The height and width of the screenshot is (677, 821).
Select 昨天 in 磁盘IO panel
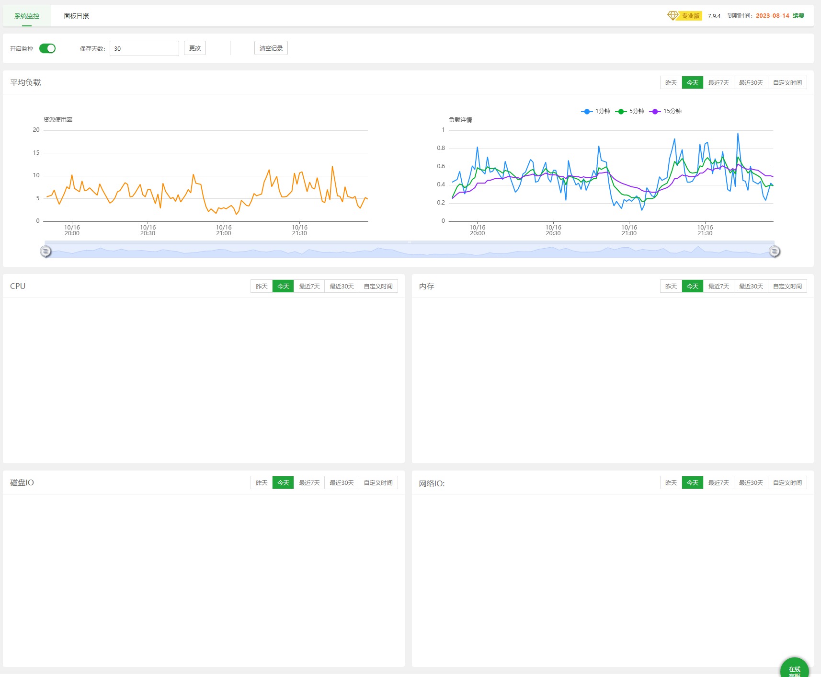[x=262, y=483]
